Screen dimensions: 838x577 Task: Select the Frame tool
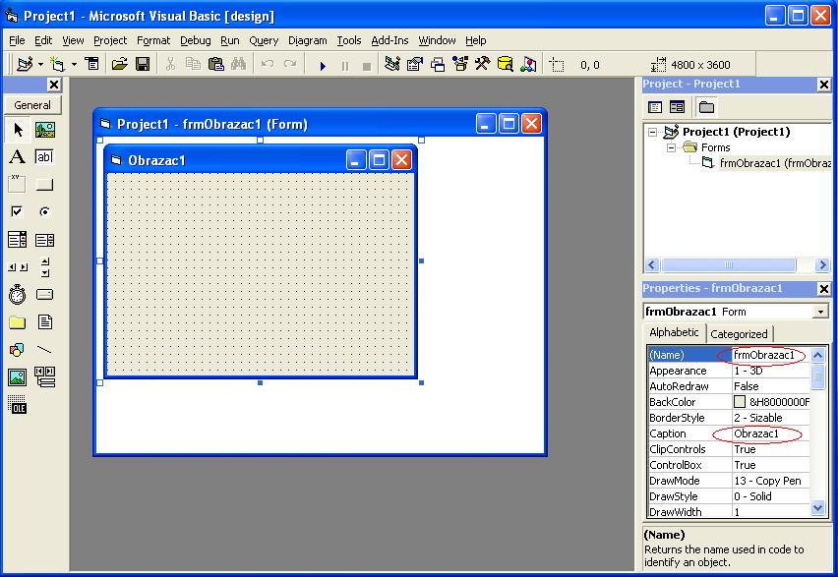tap(17, 185)
